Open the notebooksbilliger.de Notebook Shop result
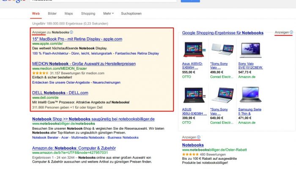296x169 pixels. coord(93,119)
